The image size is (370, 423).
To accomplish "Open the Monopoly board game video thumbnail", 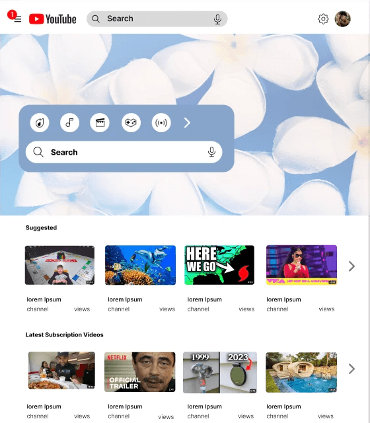I will click(x=59, y=265).
